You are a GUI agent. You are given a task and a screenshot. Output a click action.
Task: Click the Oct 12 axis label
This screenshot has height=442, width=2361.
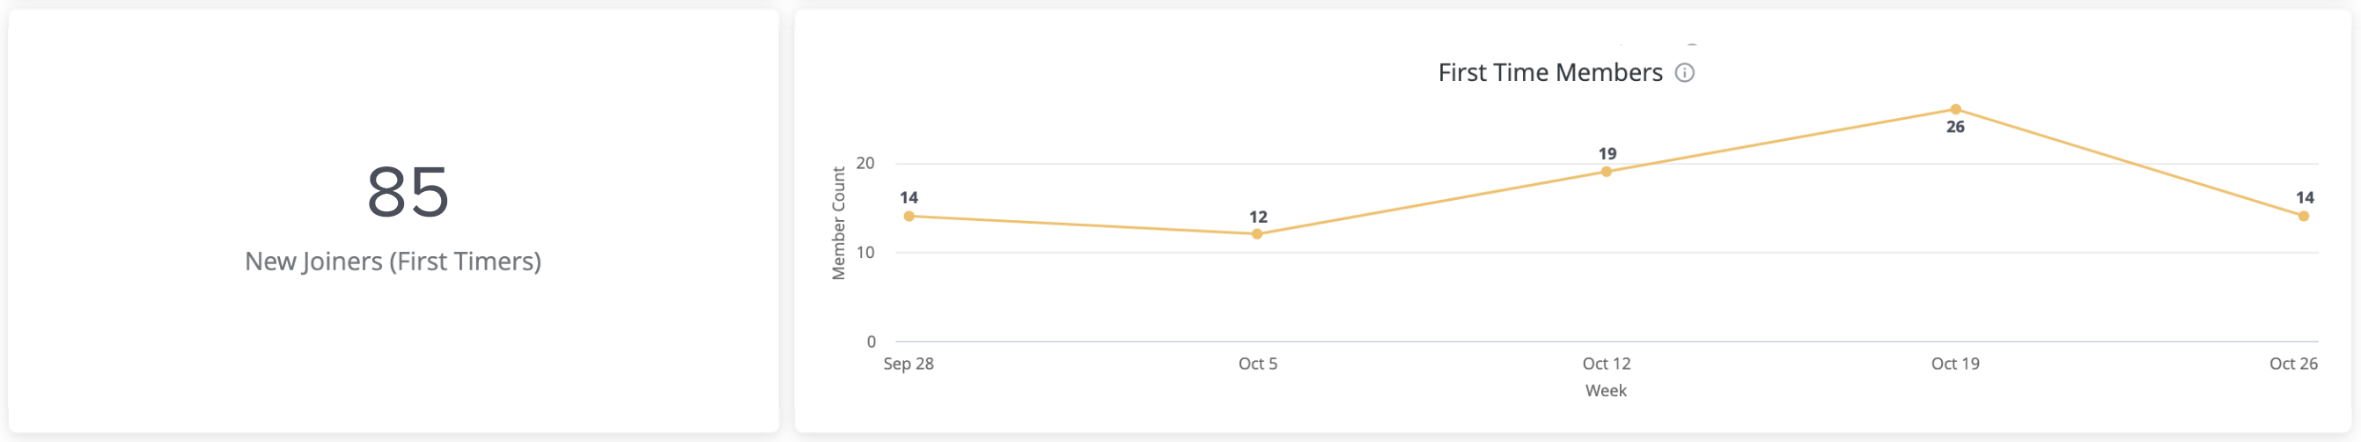1607,364
